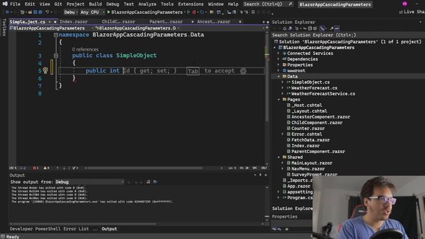Open Counter.razor from Solution Explorer

click(308, 128)
